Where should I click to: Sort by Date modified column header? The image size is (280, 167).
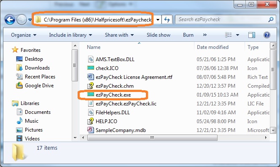[x=213, y=47]
